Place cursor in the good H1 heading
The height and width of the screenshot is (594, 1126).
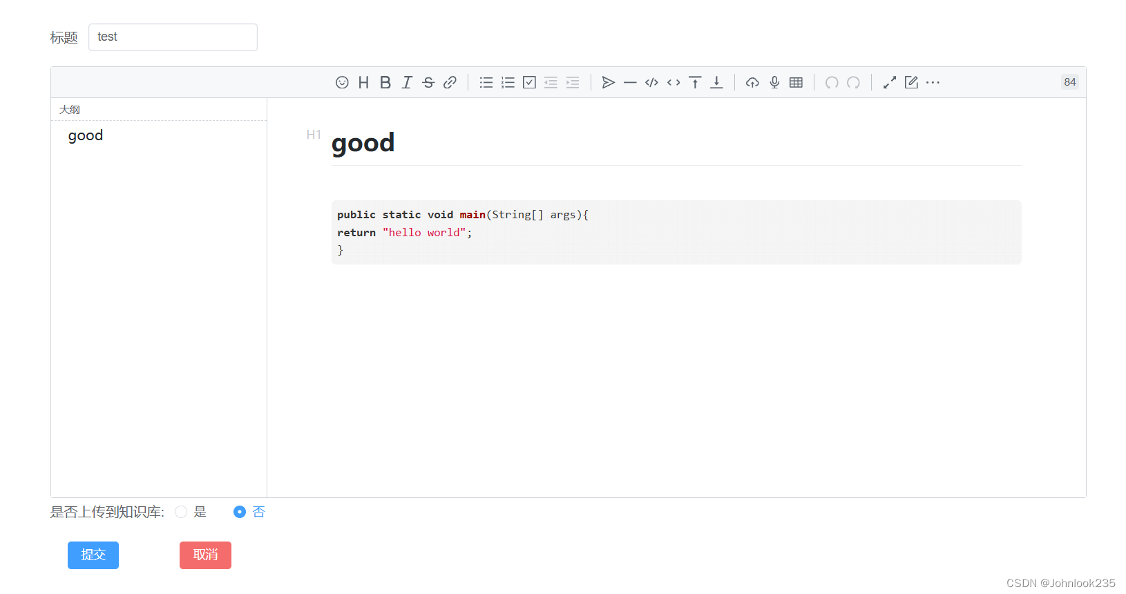pos(363,143)
